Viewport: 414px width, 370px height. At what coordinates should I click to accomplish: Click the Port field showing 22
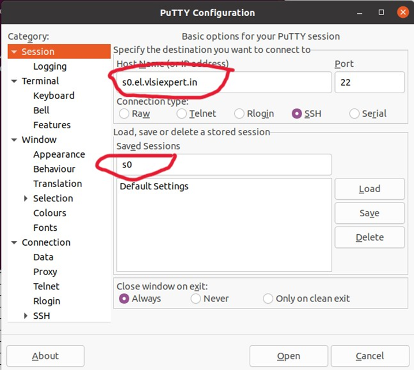point(370,82)
